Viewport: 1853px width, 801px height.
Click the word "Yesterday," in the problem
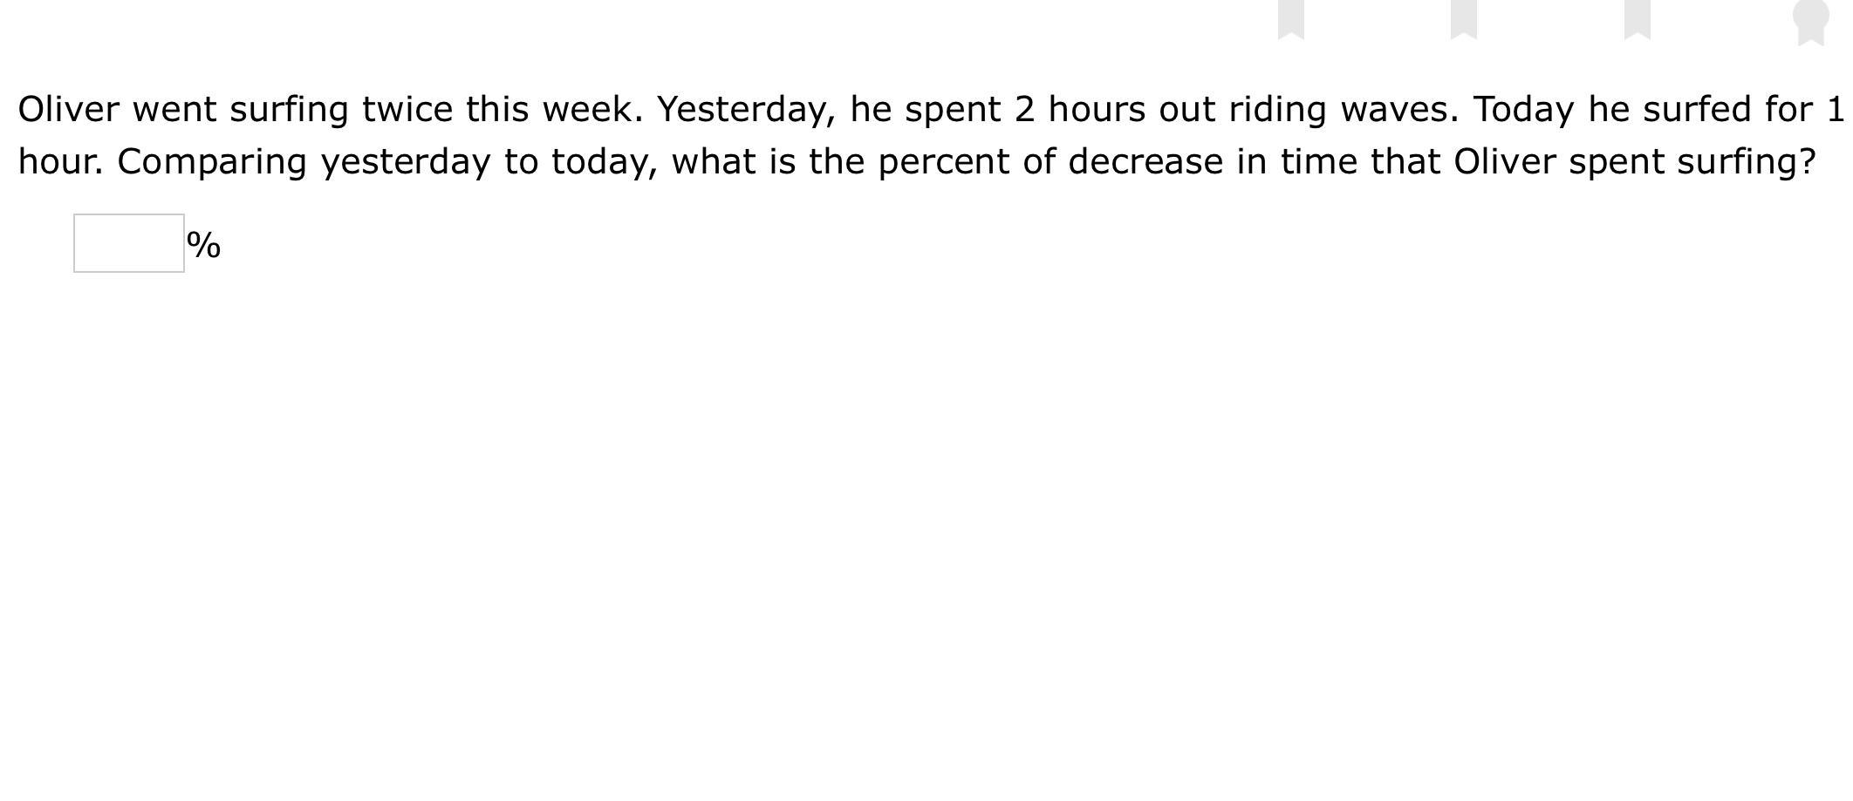point(746,111)
